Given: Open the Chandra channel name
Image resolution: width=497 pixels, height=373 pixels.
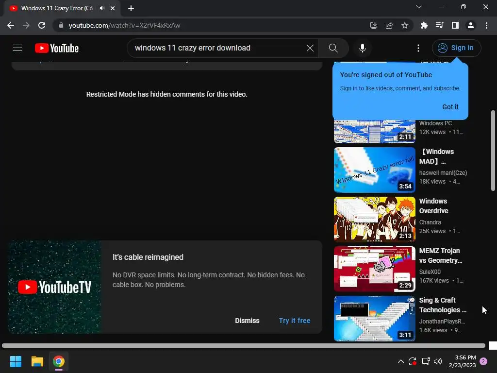Looking at the screenshot, I should pos(430,222).
